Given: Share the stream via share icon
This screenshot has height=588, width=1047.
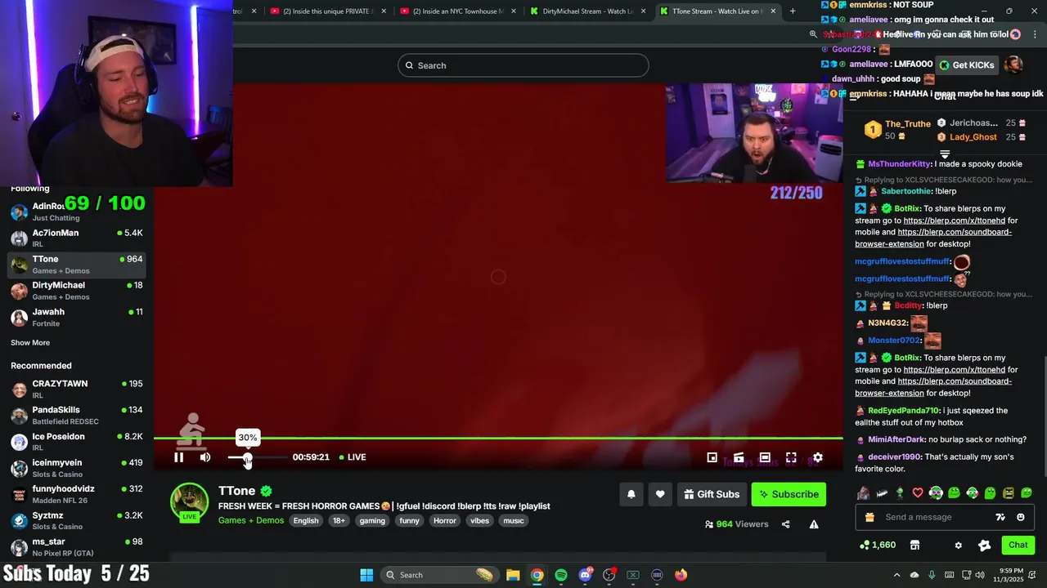Looking at the screenshot, I should pos(785,524).
